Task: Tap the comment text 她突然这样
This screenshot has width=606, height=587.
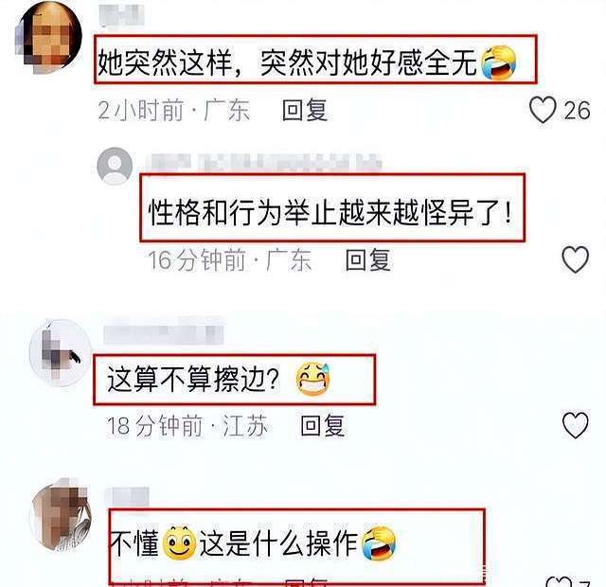Action: [x=165, y=62]
